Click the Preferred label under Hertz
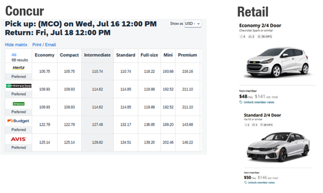323x193 pixels. point(19,77)
